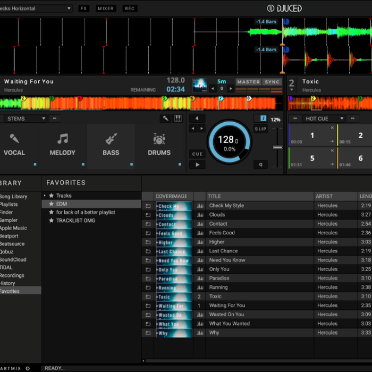Viewport: 372px width, 372px height.
Task: Go to previous pad mode before HOT CUE
Action: click(x=295, y=119)
